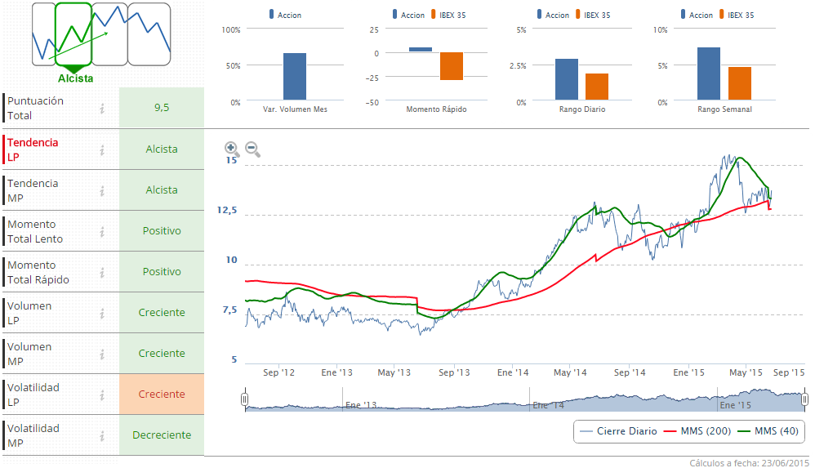Click the zoom out magnifier icon
The width and height of the screenshot is (815, 468).
pos(252,149)
